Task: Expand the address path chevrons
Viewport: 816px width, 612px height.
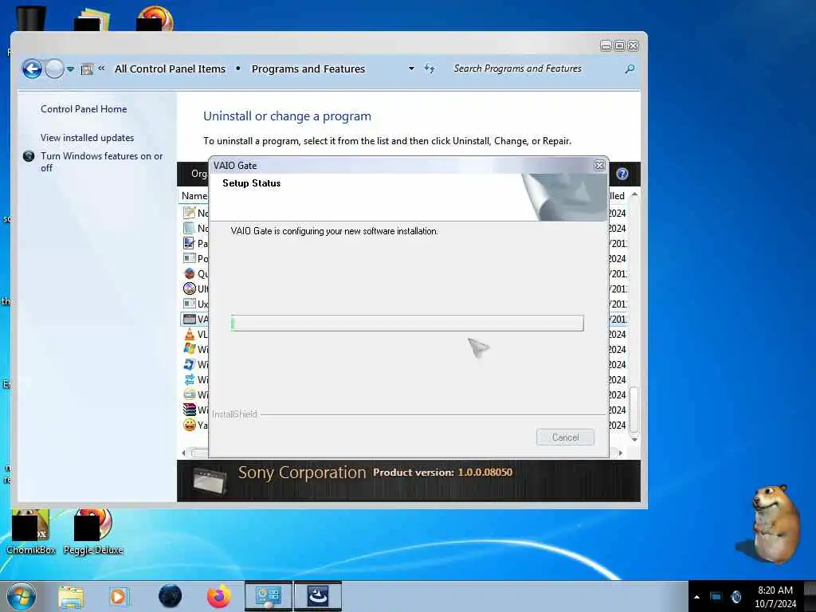Action: click(101, 69)
